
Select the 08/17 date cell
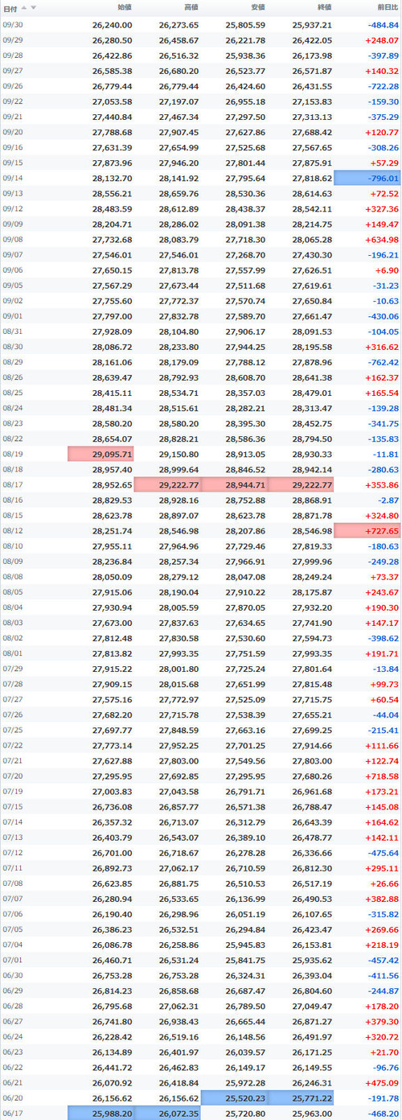click(12, 484)
